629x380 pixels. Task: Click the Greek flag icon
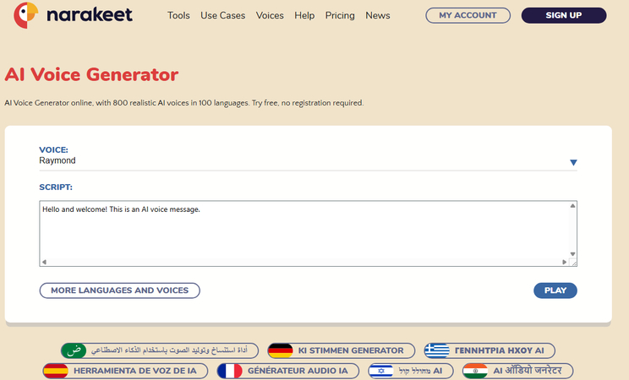[x=437, y=350]
